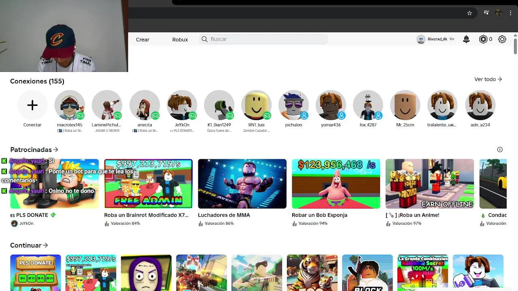Expand the Patrocinadas section

[x=34, y=150]
